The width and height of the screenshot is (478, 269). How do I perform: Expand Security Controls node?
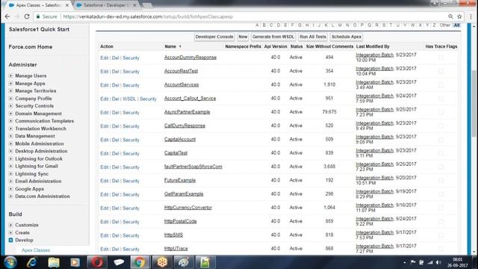(x=10, y=106)
